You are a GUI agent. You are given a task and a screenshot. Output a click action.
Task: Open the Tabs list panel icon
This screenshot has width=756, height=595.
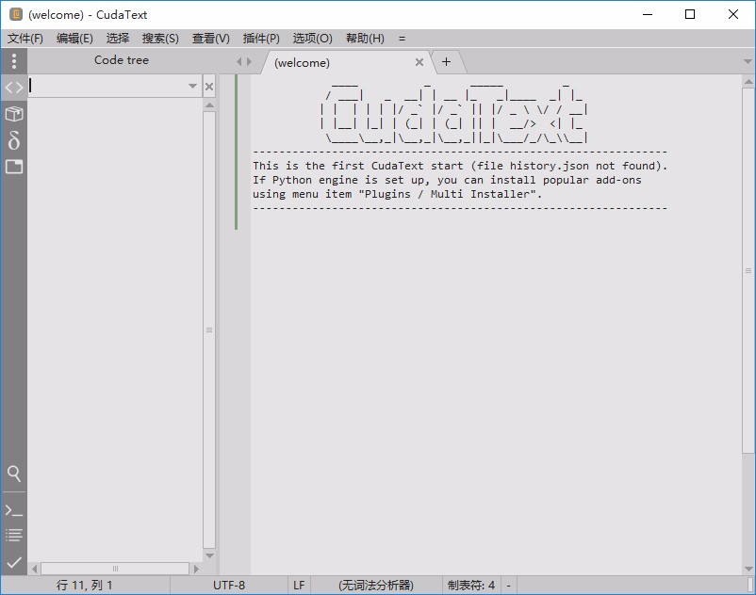(x=14, y=167)
